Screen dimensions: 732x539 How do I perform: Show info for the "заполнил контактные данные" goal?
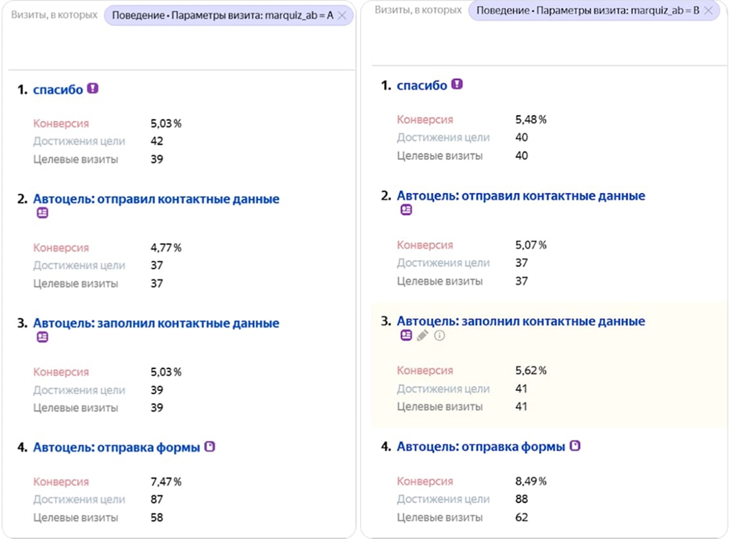point(439,335)
